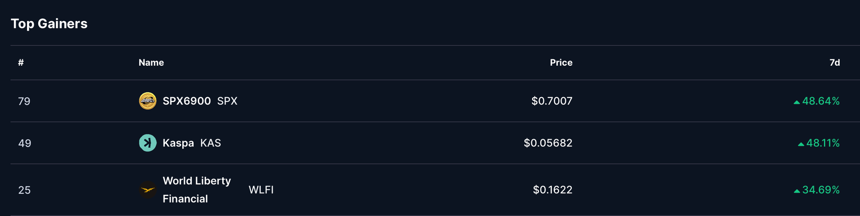Click the green arrow beside 48.11%
Screen dimensions: 860x216
(x=801, y=144)
